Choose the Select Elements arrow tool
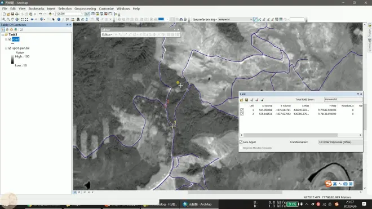The width and height of the screenshot is (372, 209). click(x=54, y=20)
